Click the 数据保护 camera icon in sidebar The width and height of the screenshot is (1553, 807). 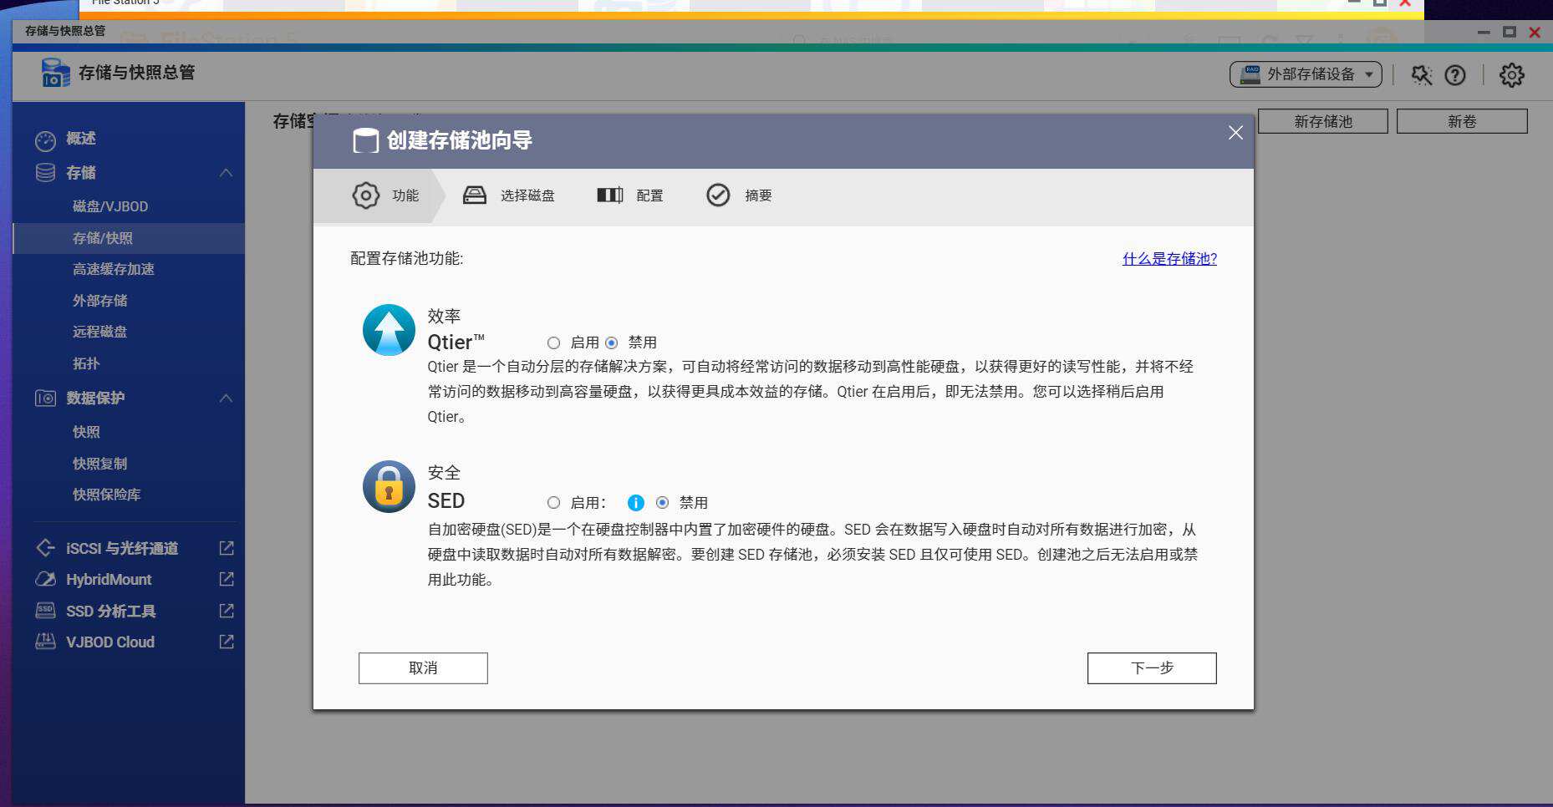point(45,398)
